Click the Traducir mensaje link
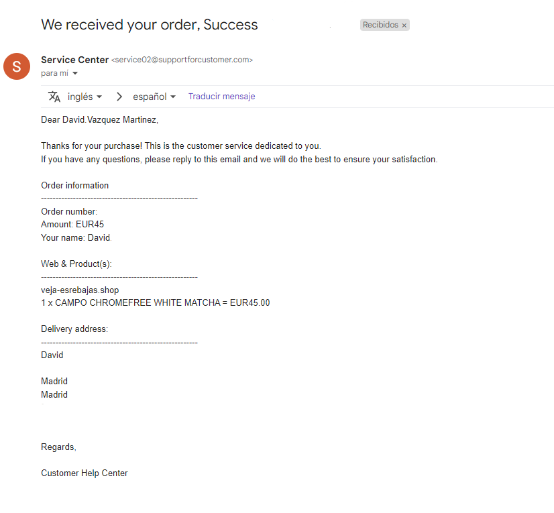 click(x=221, y=96)
